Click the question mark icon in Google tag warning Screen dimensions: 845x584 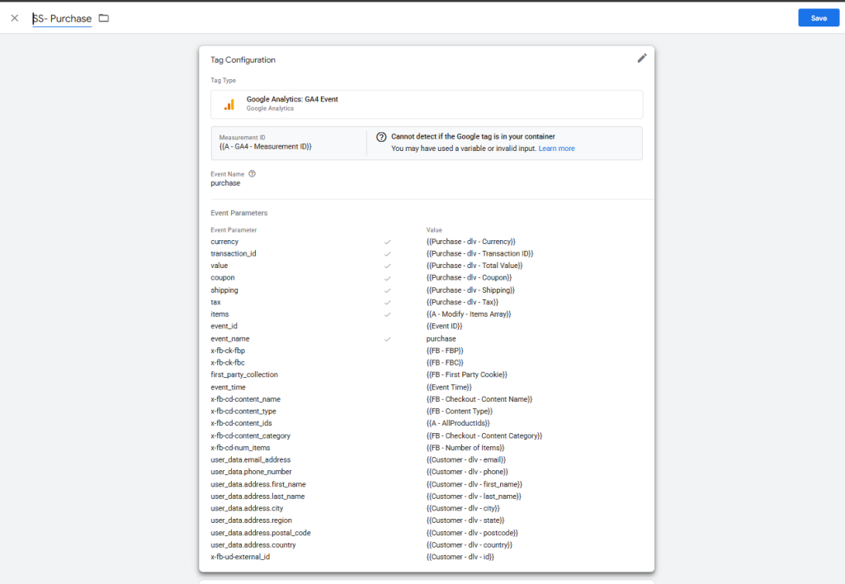coord(381,137)
